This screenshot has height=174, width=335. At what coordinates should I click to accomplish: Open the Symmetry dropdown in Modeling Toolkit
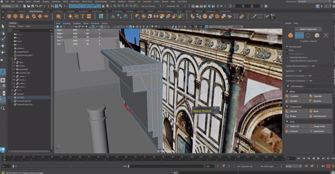tap(296, 71)
